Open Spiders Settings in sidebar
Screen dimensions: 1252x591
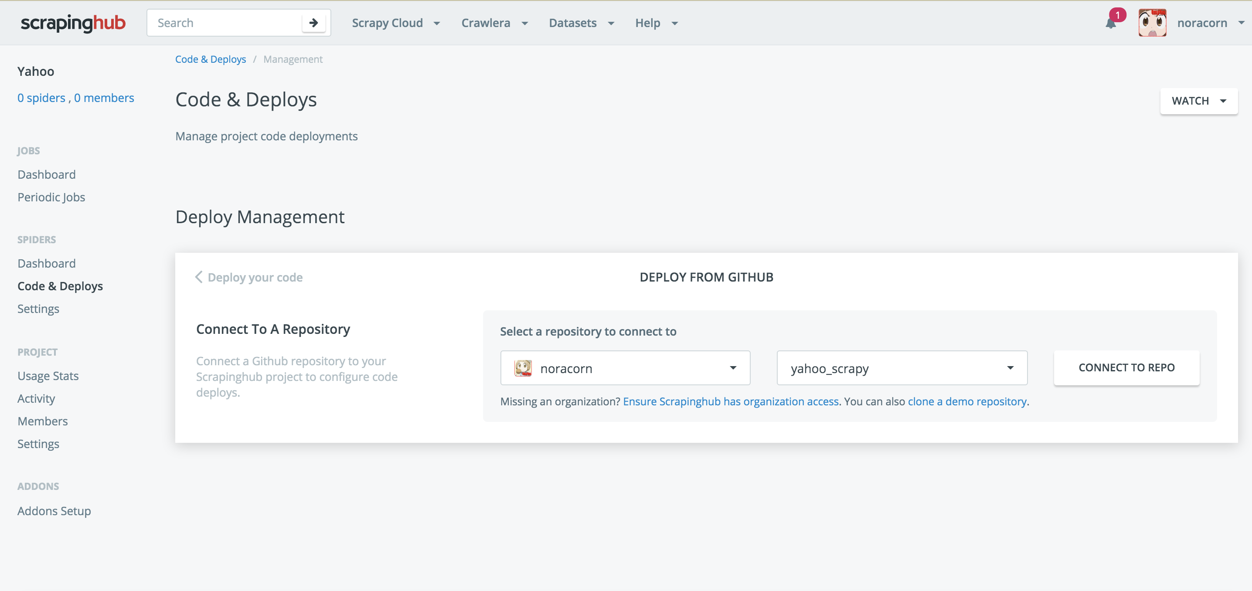point(38,309)
